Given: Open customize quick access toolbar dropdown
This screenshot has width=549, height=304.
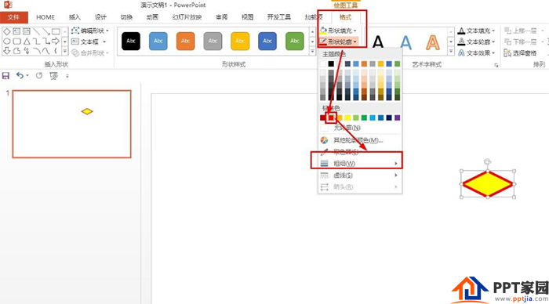Looking at the screenshot, I should coord(67,75).
